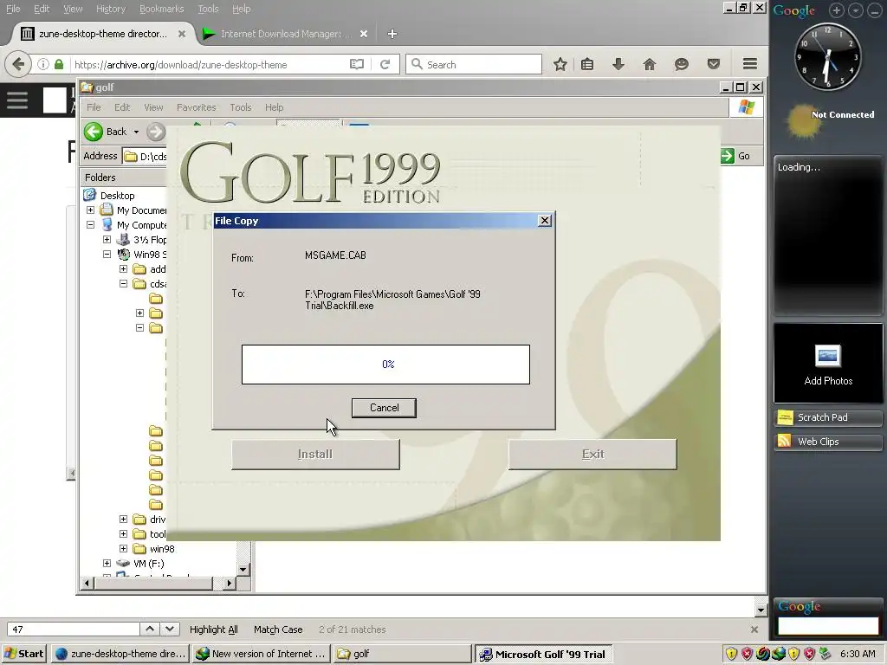Open Favorites menu in golf Explorer window
The height and width of the screenshot is (665, 887).
tap(196, 107)
